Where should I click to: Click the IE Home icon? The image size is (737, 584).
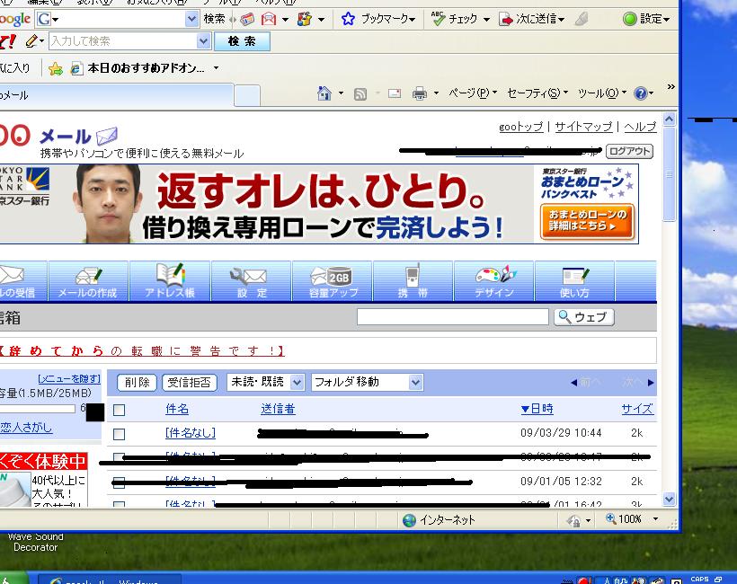pos(324,93)
